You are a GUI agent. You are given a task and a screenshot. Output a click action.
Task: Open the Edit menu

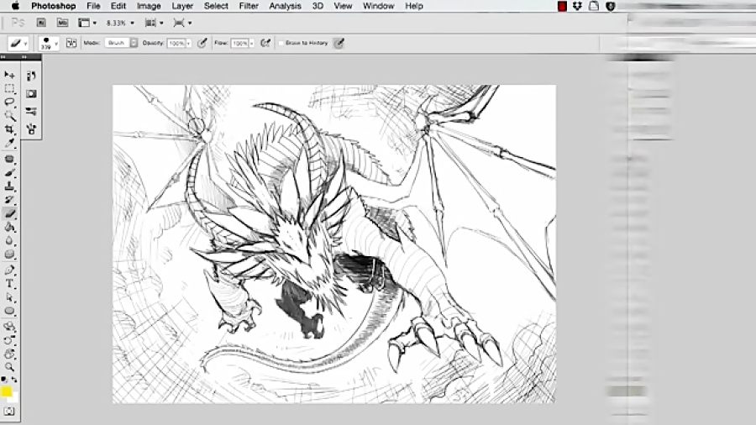tap(118, 6)
